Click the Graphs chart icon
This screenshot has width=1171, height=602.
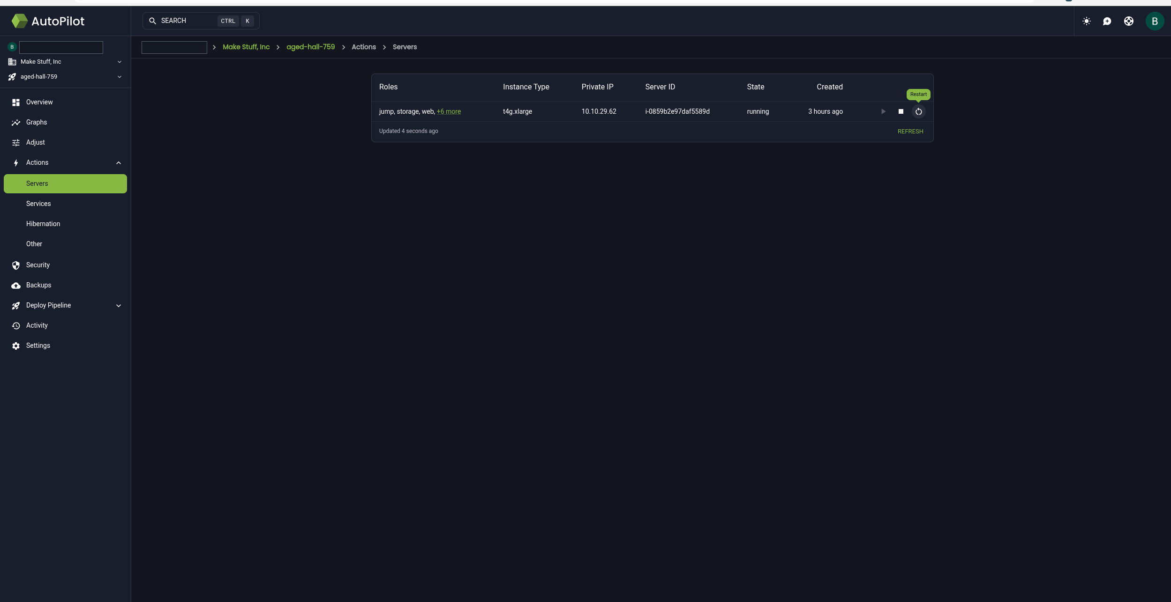[16, 122]
